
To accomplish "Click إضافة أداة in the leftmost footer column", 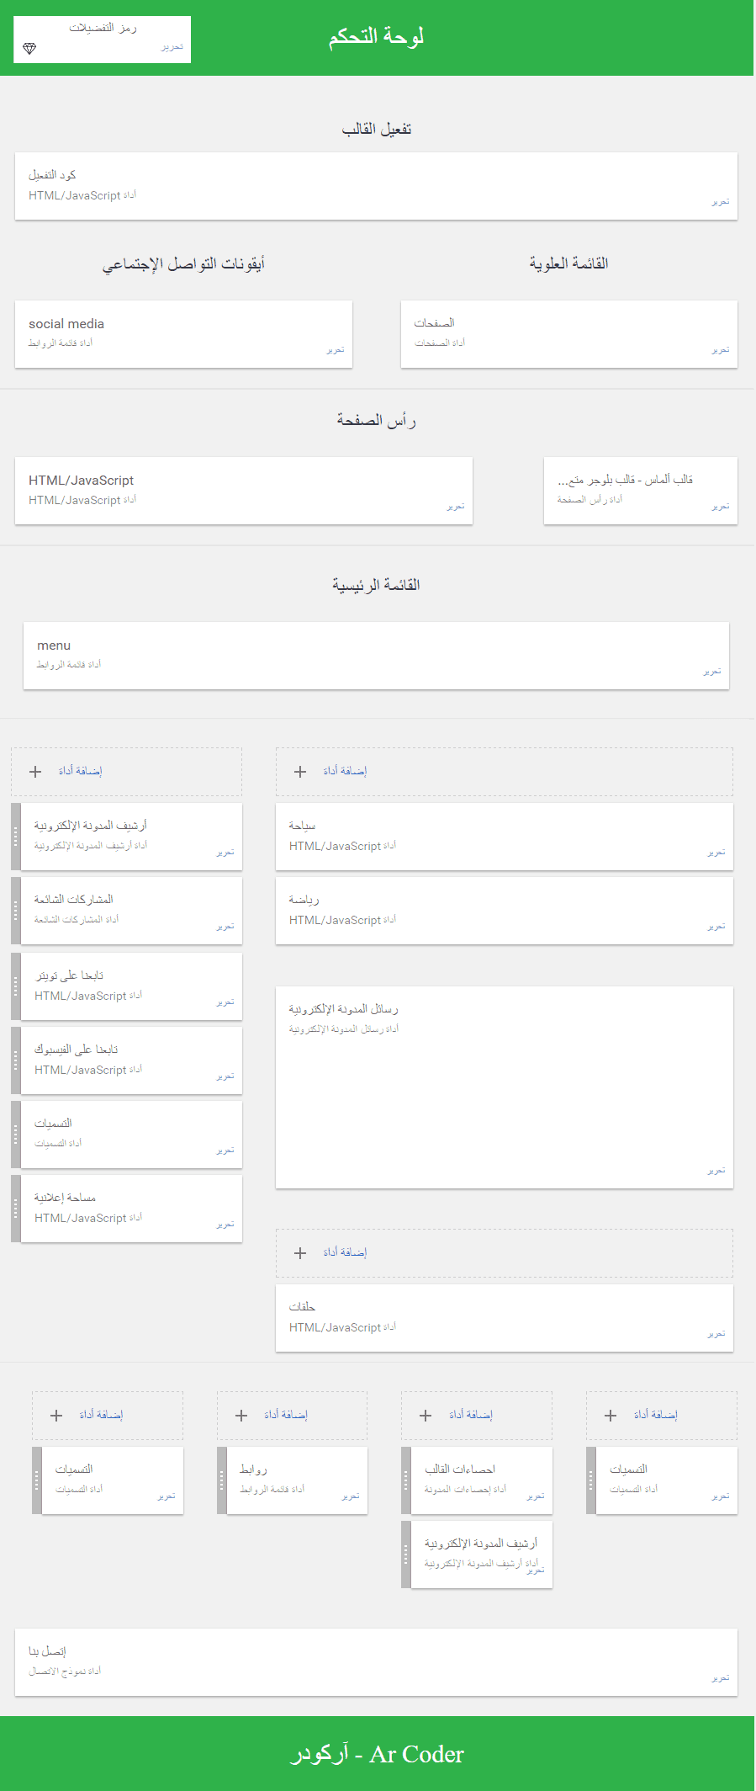I will (x=101, y=1415).
